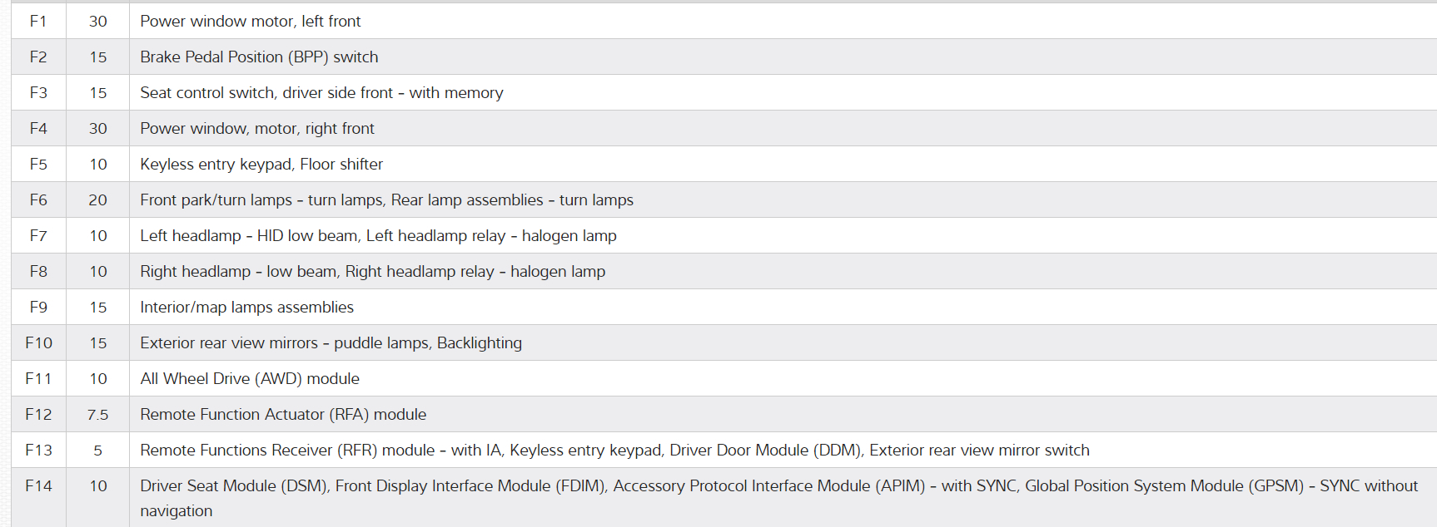
Task: Click the F3 fuse number cell
Action: pyautogui.click(x=38, y=93)
